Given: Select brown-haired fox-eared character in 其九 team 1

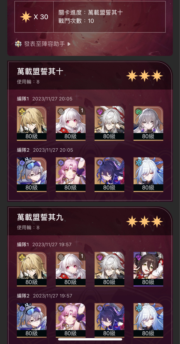Looking at the screenshot, I should [148, 269].
